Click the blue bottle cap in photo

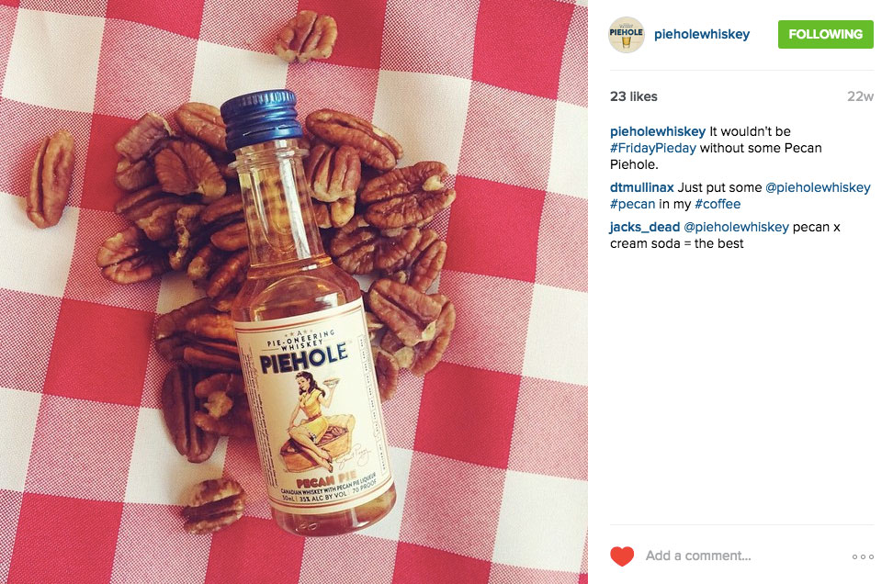coord(262,119)
